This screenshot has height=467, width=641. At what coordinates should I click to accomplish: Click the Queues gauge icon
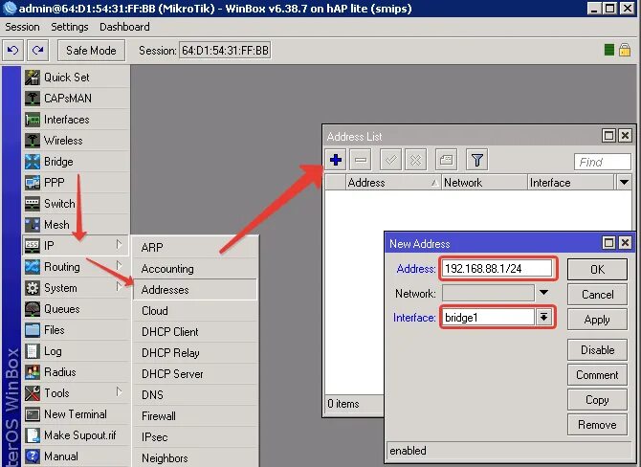(33, 309)
